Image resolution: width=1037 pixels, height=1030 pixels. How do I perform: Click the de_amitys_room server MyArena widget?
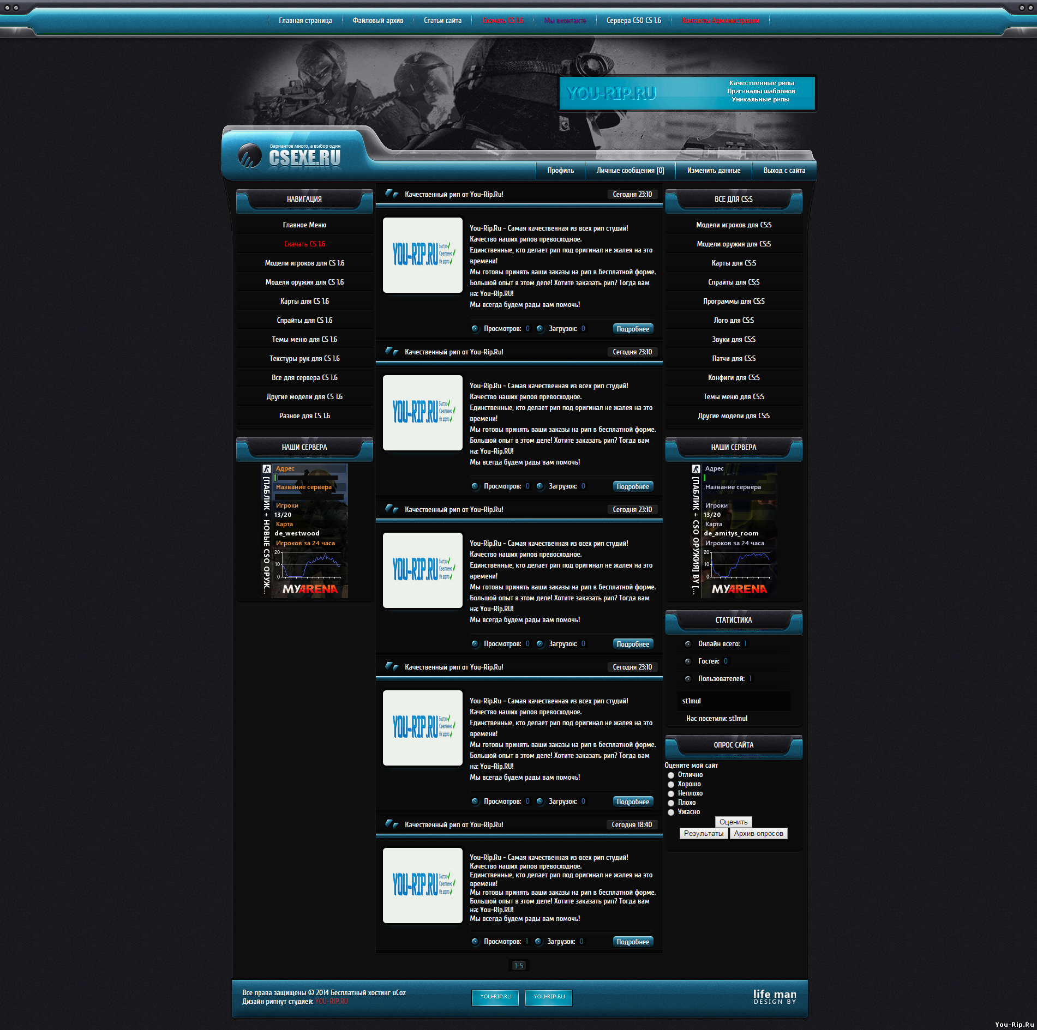tap(734, 531)
